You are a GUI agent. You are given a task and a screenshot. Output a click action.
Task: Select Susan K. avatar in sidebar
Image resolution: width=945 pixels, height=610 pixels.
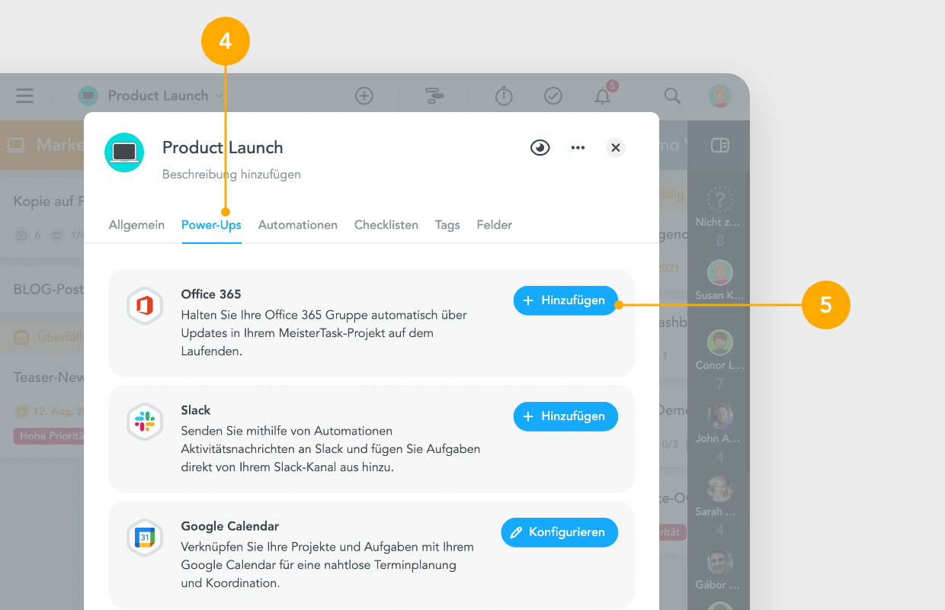click(x=720, y=273)
